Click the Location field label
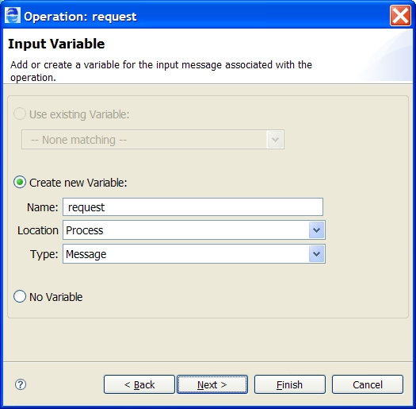The height and width of the screenshot is (409, 416). (x=38, y=230)
